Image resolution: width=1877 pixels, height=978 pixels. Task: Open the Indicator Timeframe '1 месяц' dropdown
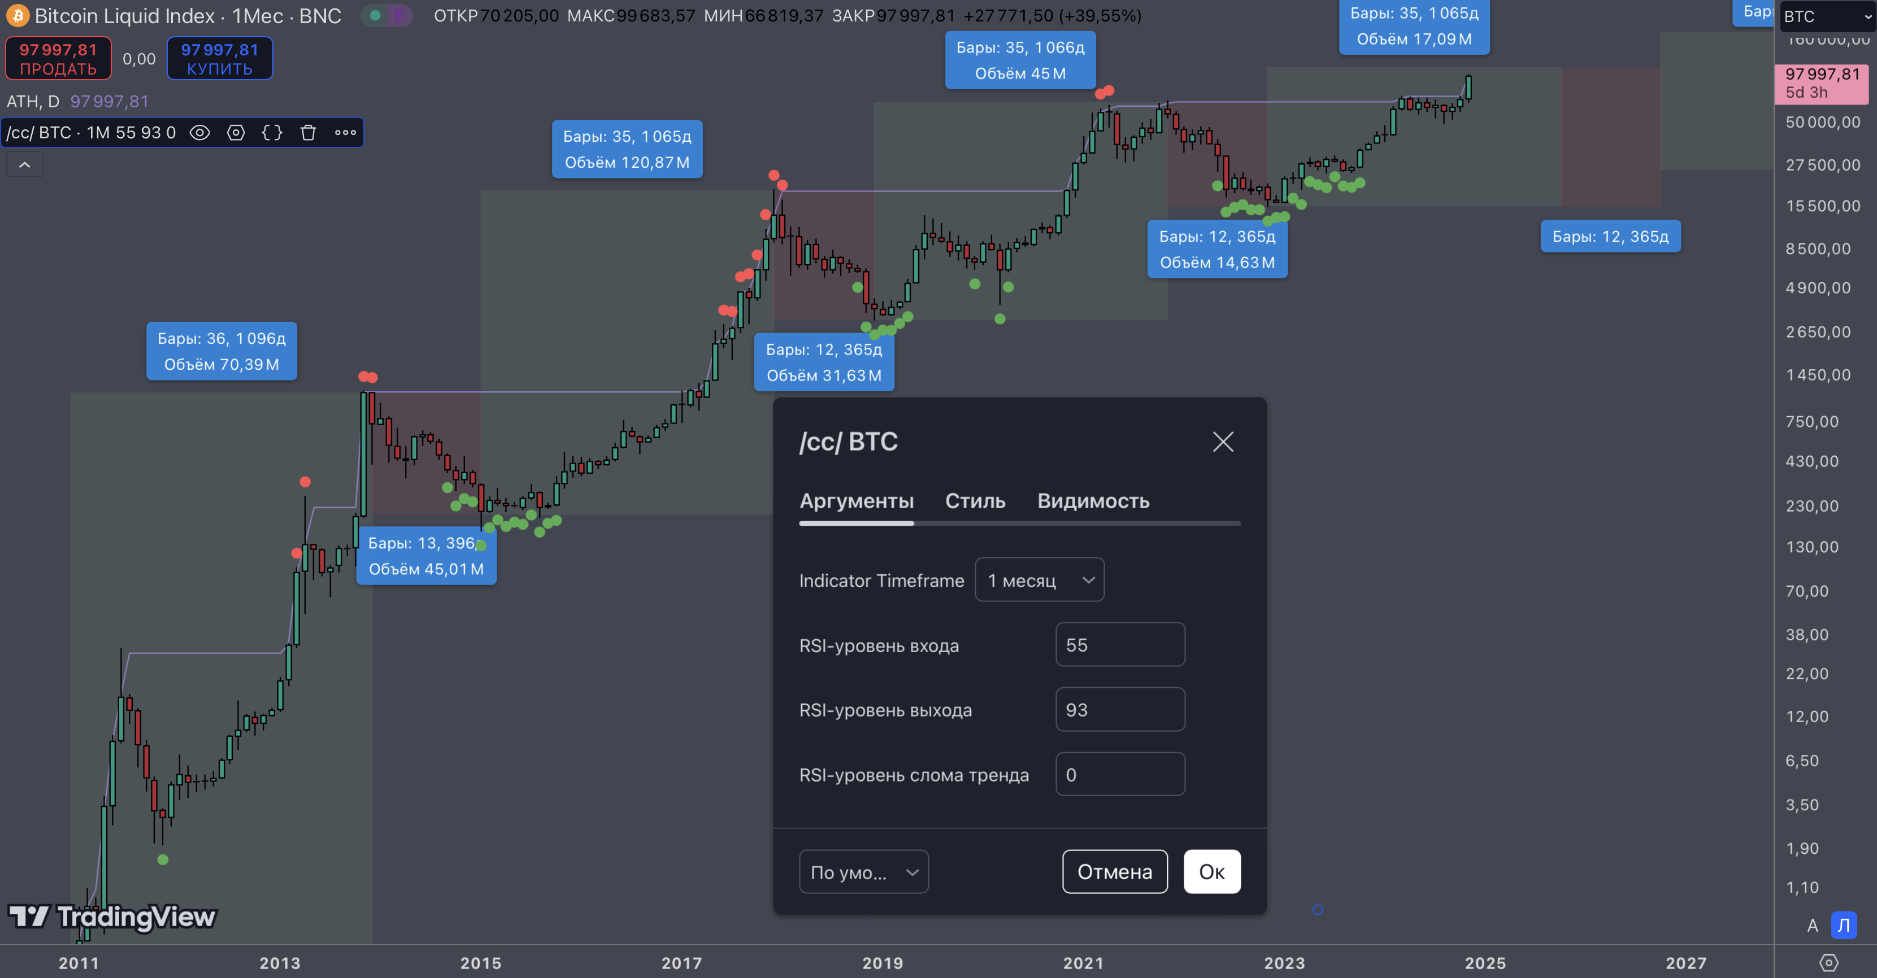[x=1039, y=580]
